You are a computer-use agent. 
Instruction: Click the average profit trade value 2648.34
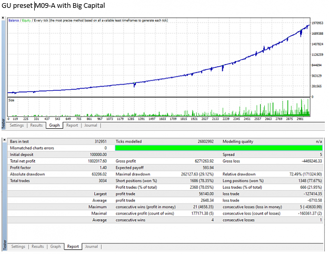coord(207,200)
